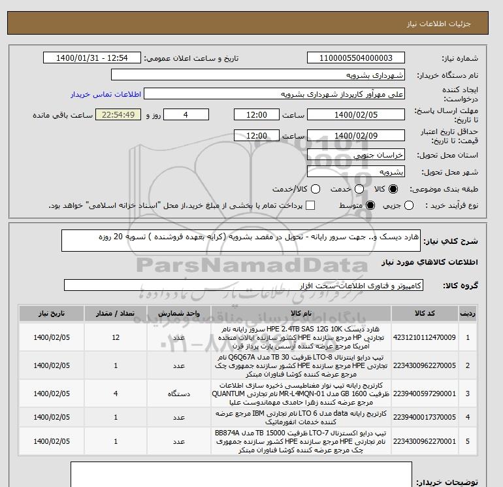Click product code 2239400597290001
Viewport: 503px width, 487px height.
click(x=425, y=394)
